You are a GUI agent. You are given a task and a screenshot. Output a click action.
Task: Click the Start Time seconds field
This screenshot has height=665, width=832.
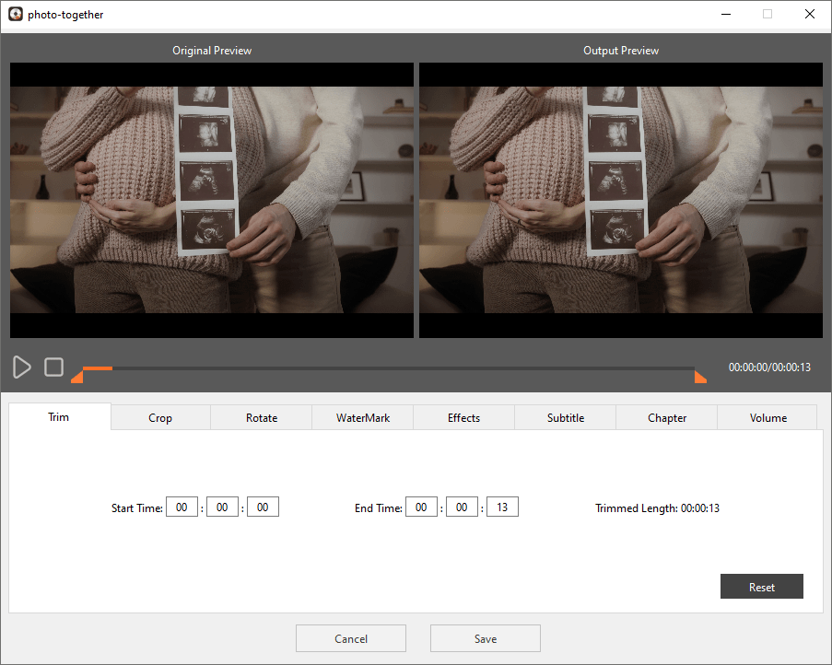pyautogui.click(x=263, y=507)
